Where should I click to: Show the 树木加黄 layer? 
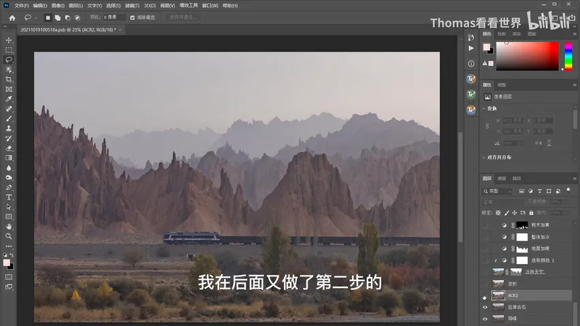coord(485,225)
